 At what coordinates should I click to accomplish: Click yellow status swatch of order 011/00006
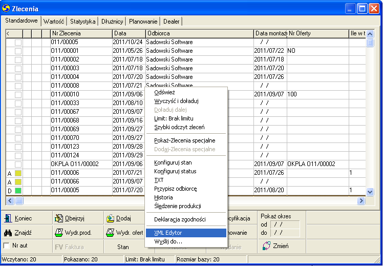click(18, 173)
